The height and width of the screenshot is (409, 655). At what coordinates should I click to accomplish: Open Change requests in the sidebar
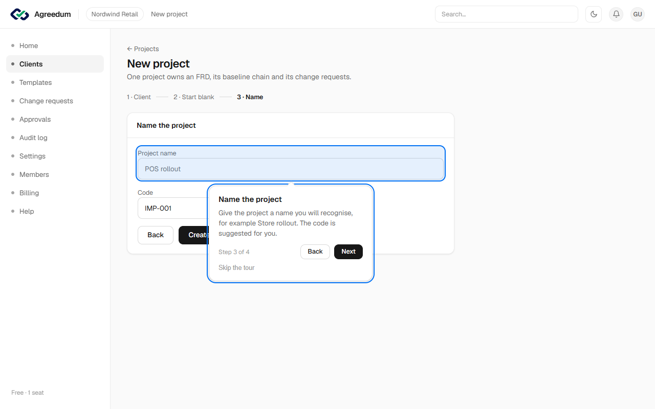(55, 101)
